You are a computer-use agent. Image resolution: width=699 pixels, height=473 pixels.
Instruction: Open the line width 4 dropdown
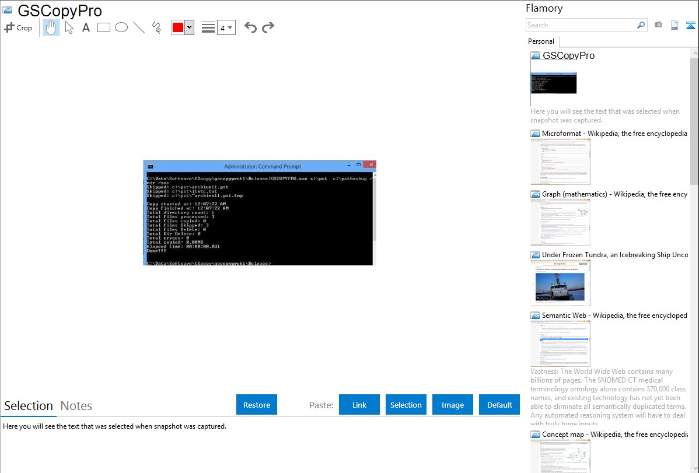coord(226,27)
